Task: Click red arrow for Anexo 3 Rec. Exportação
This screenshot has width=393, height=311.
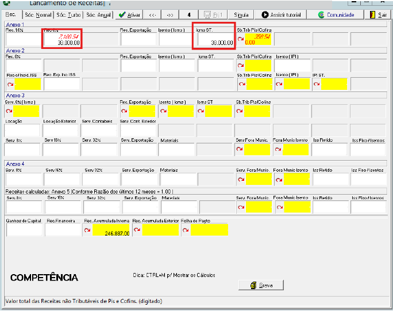Action: (124, 111)
